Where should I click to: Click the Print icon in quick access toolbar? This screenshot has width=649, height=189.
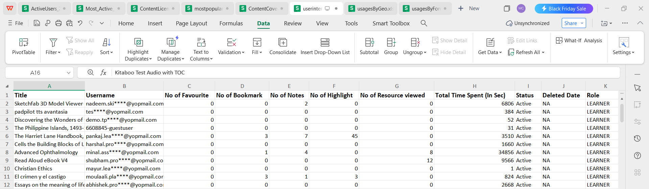coord(59,23)
